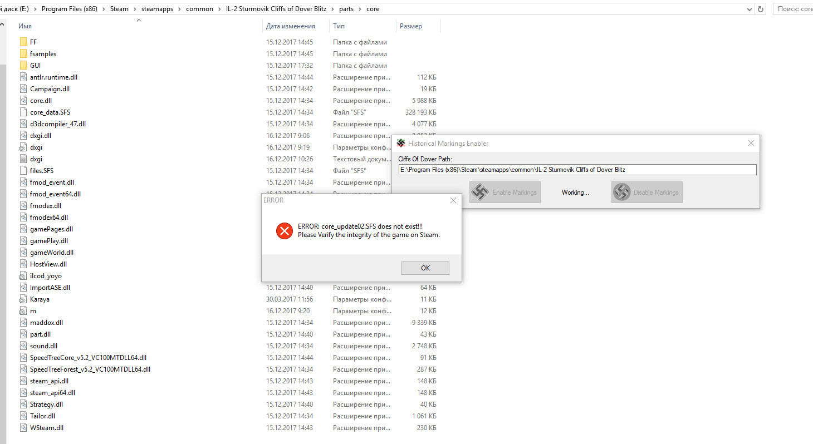Expand chevron after parts breadcrumb
813x444 pixels.
click(361, 9)
